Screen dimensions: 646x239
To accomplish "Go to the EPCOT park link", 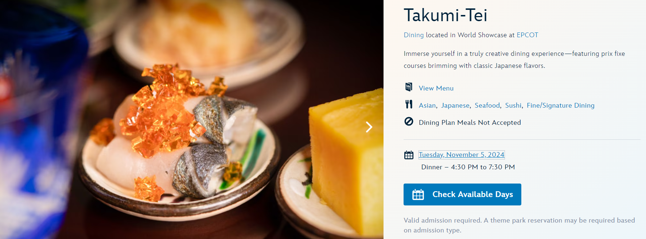I will 528,35.
